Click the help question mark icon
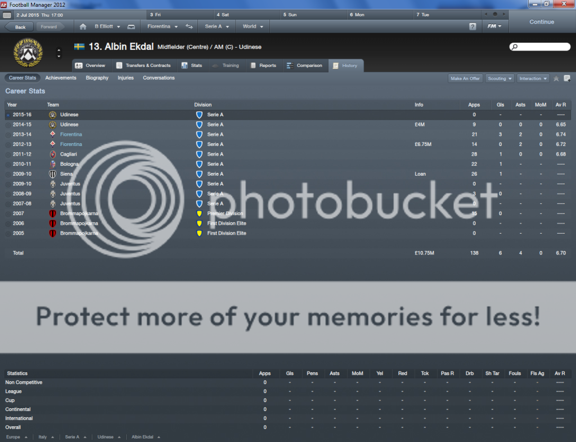 tap(472, 27)
